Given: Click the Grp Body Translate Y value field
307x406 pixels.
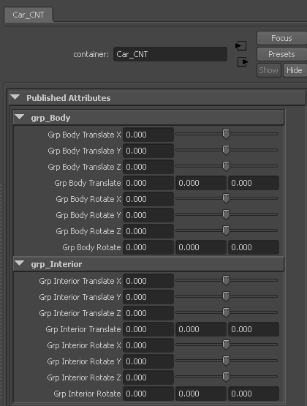Looking at the screenshot, I should 148,151.
